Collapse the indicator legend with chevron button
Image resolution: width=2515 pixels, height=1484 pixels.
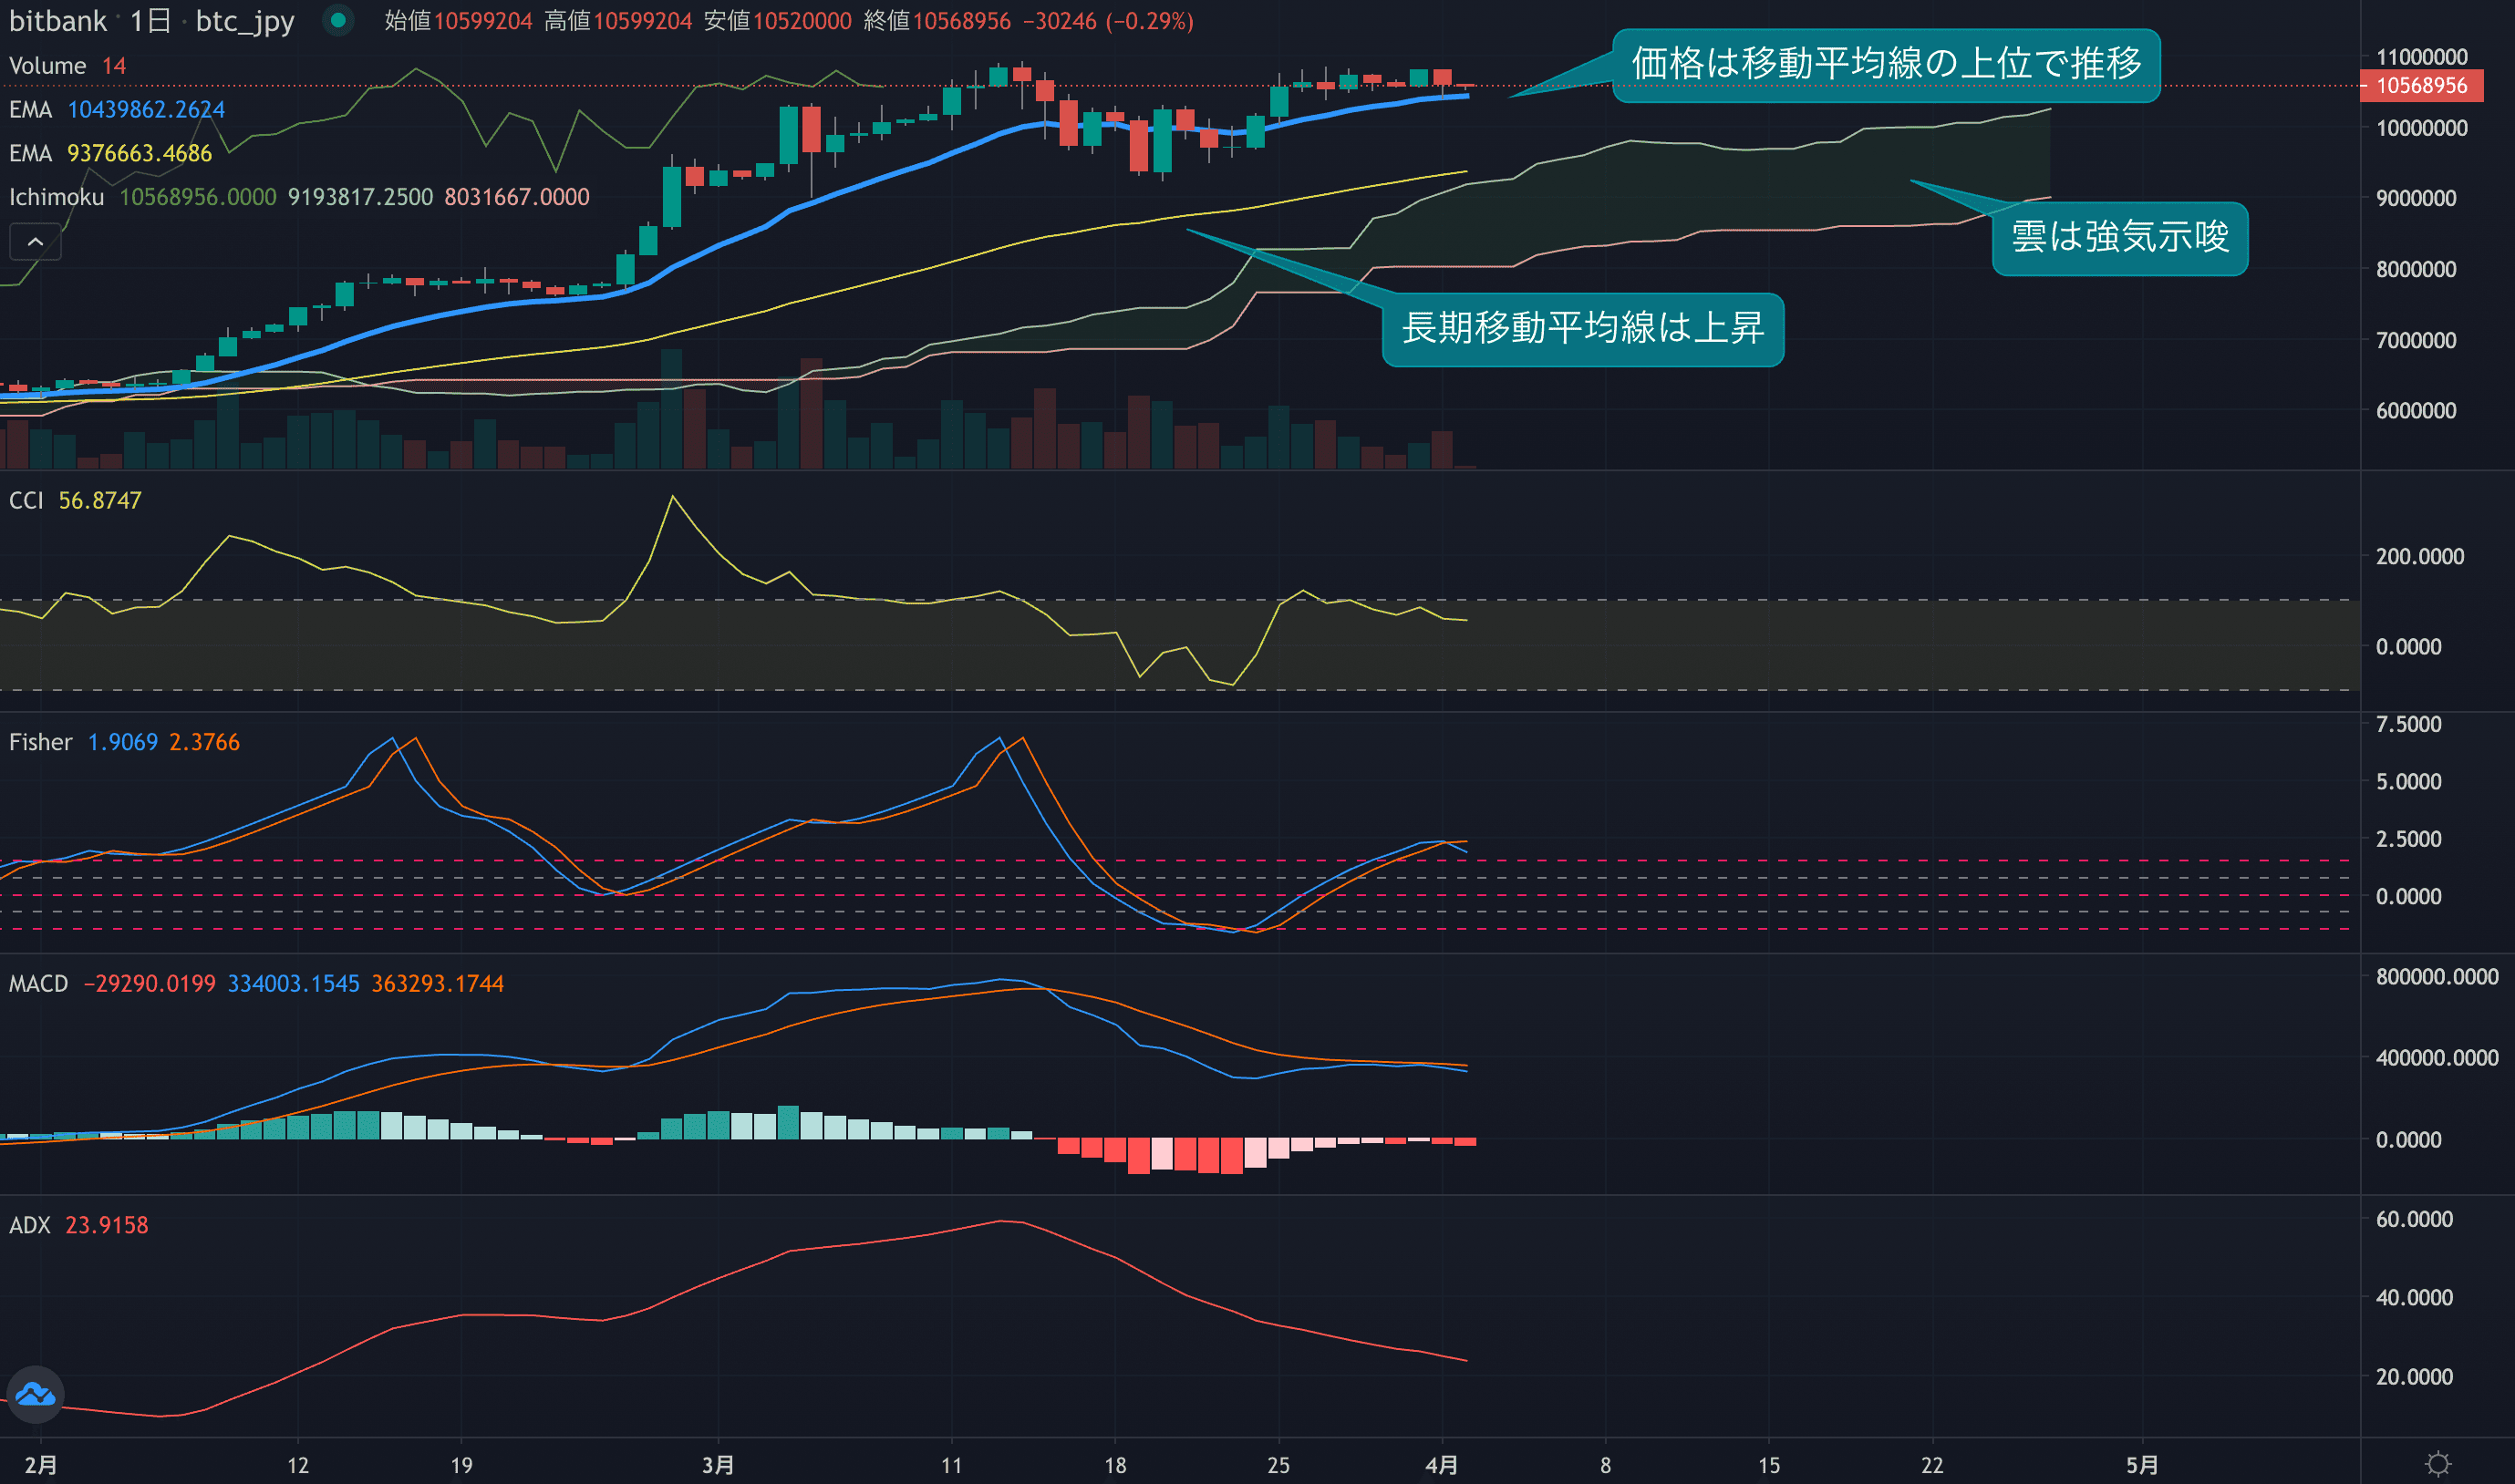tap(35, 242)
